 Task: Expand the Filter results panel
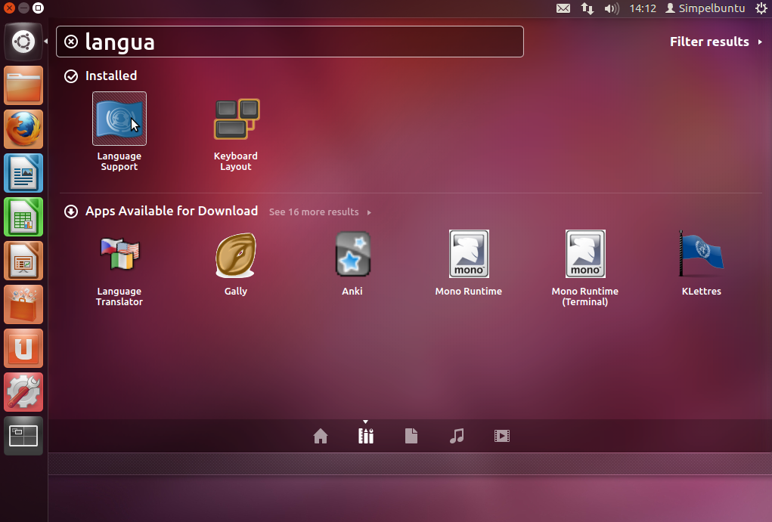click(x=715, y=42)
